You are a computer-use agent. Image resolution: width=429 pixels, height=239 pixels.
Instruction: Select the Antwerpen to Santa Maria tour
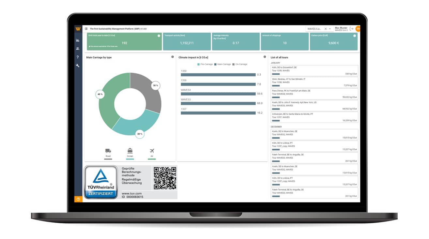pos(314,117)
